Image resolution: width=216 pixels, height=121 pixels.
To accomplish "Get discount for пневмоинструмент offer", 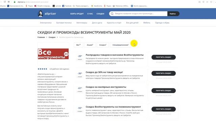I will 163,109.
